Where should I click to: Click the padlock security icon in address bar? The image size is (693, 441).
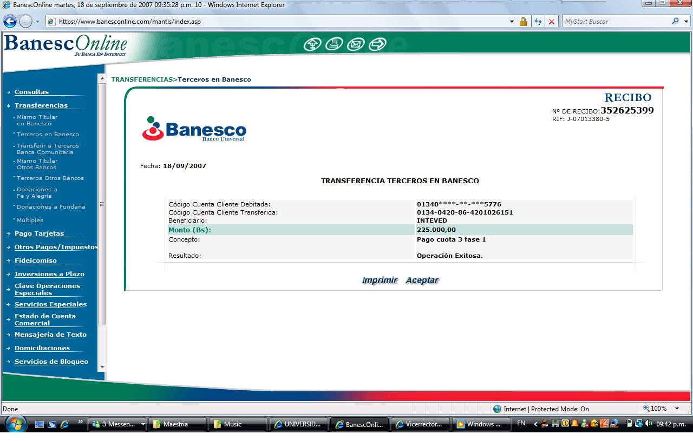523,22
